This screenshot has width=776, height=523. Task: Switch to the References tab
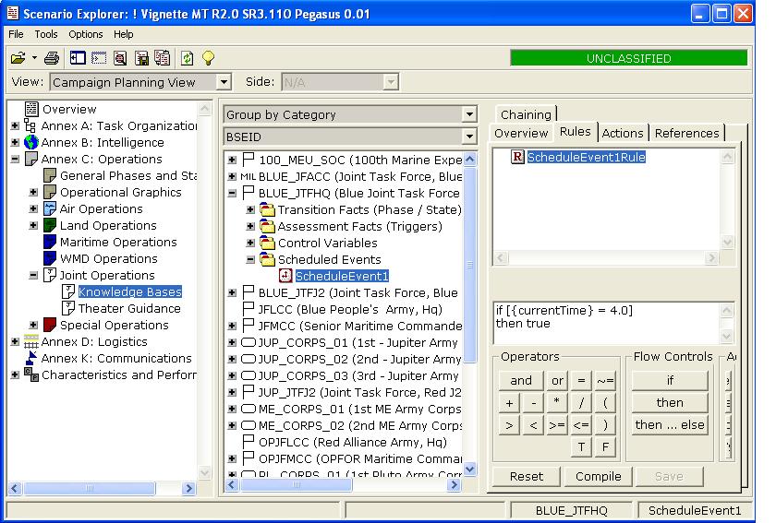point(686,133)
